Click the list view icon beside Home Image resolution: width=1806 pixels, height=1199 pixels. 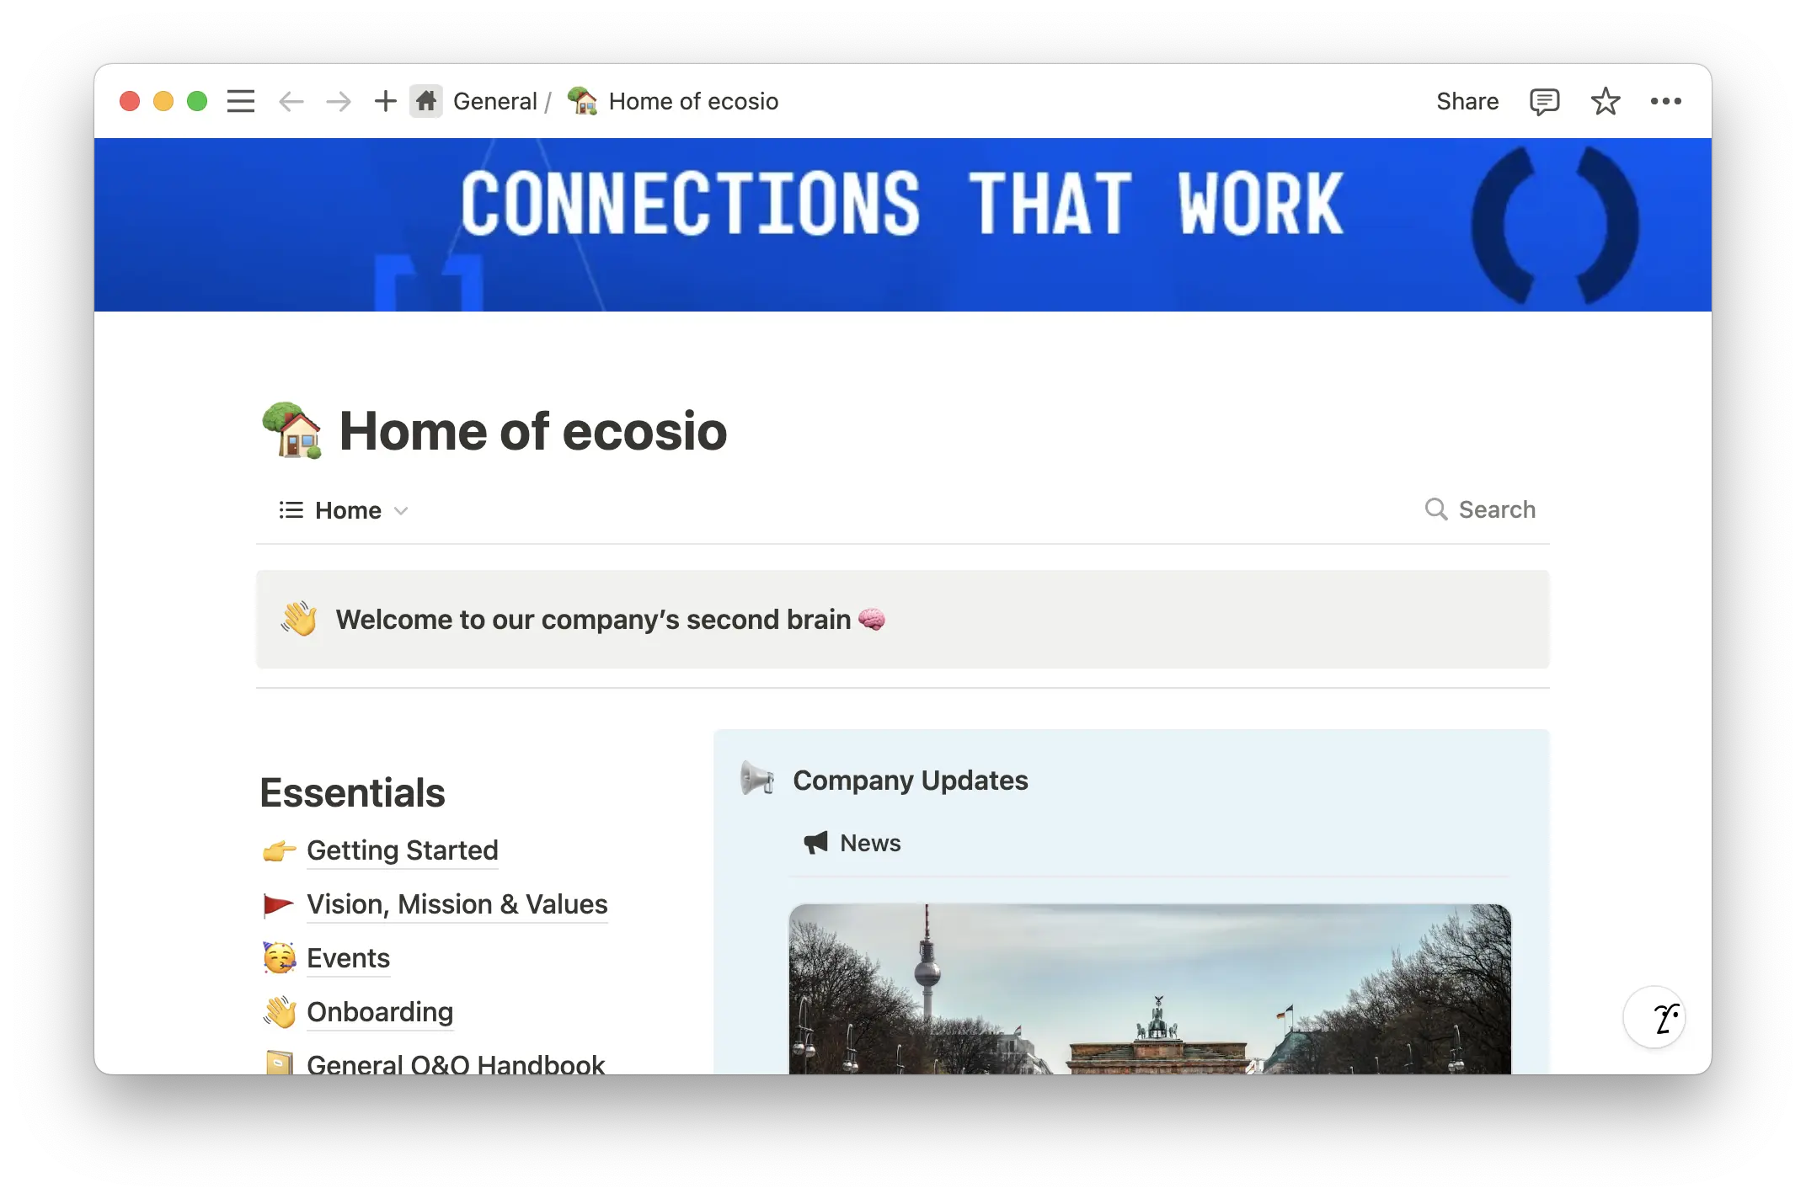coord(289,510)
